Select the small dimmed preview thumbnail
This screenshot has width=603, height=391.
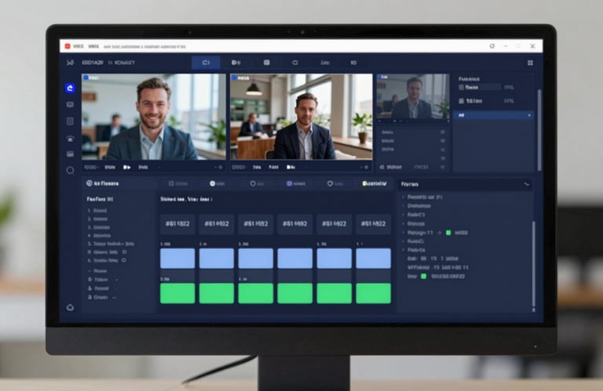point(413,96)
